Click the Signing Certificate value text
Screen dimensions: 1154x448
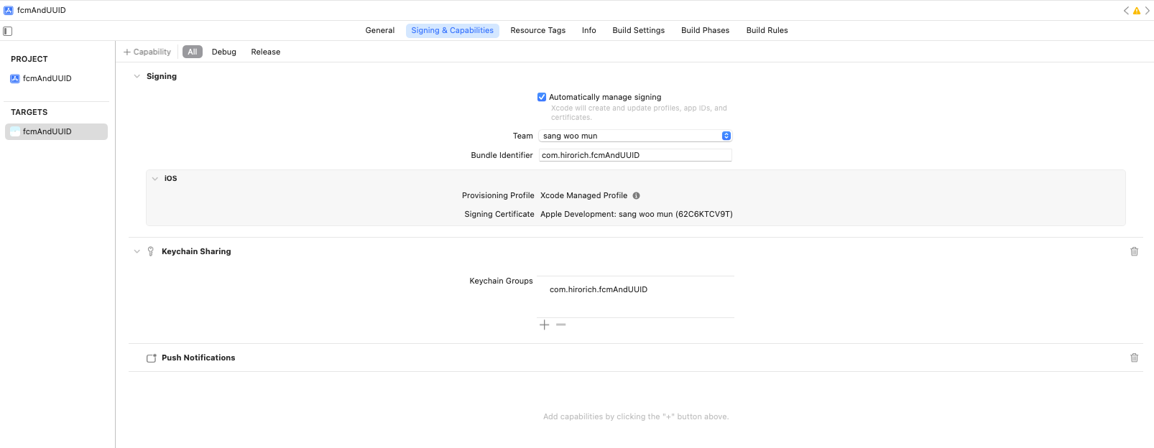tap(637, 214)
